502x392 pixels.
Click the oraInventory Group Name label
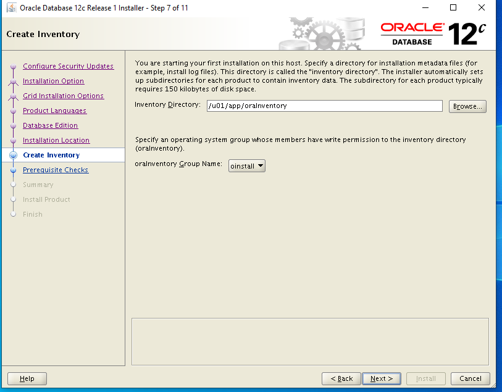178,164
